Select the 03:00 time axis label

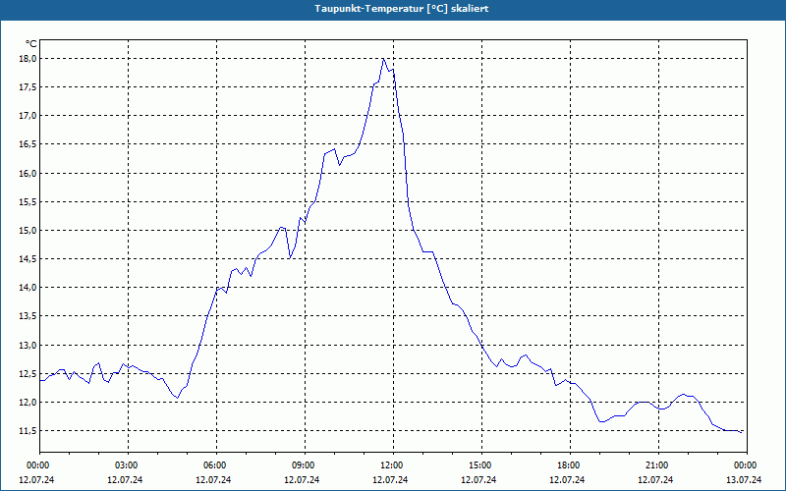(x=128, y=465)
